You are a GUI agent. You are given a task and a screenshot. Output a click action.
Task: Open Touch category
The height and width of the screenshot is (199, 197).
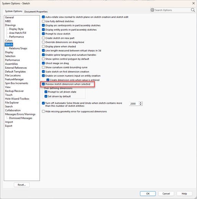click(9, 95)
